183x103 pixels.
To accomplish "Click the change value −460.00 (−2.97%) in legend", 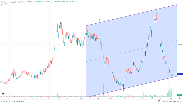I will point(73,2).
